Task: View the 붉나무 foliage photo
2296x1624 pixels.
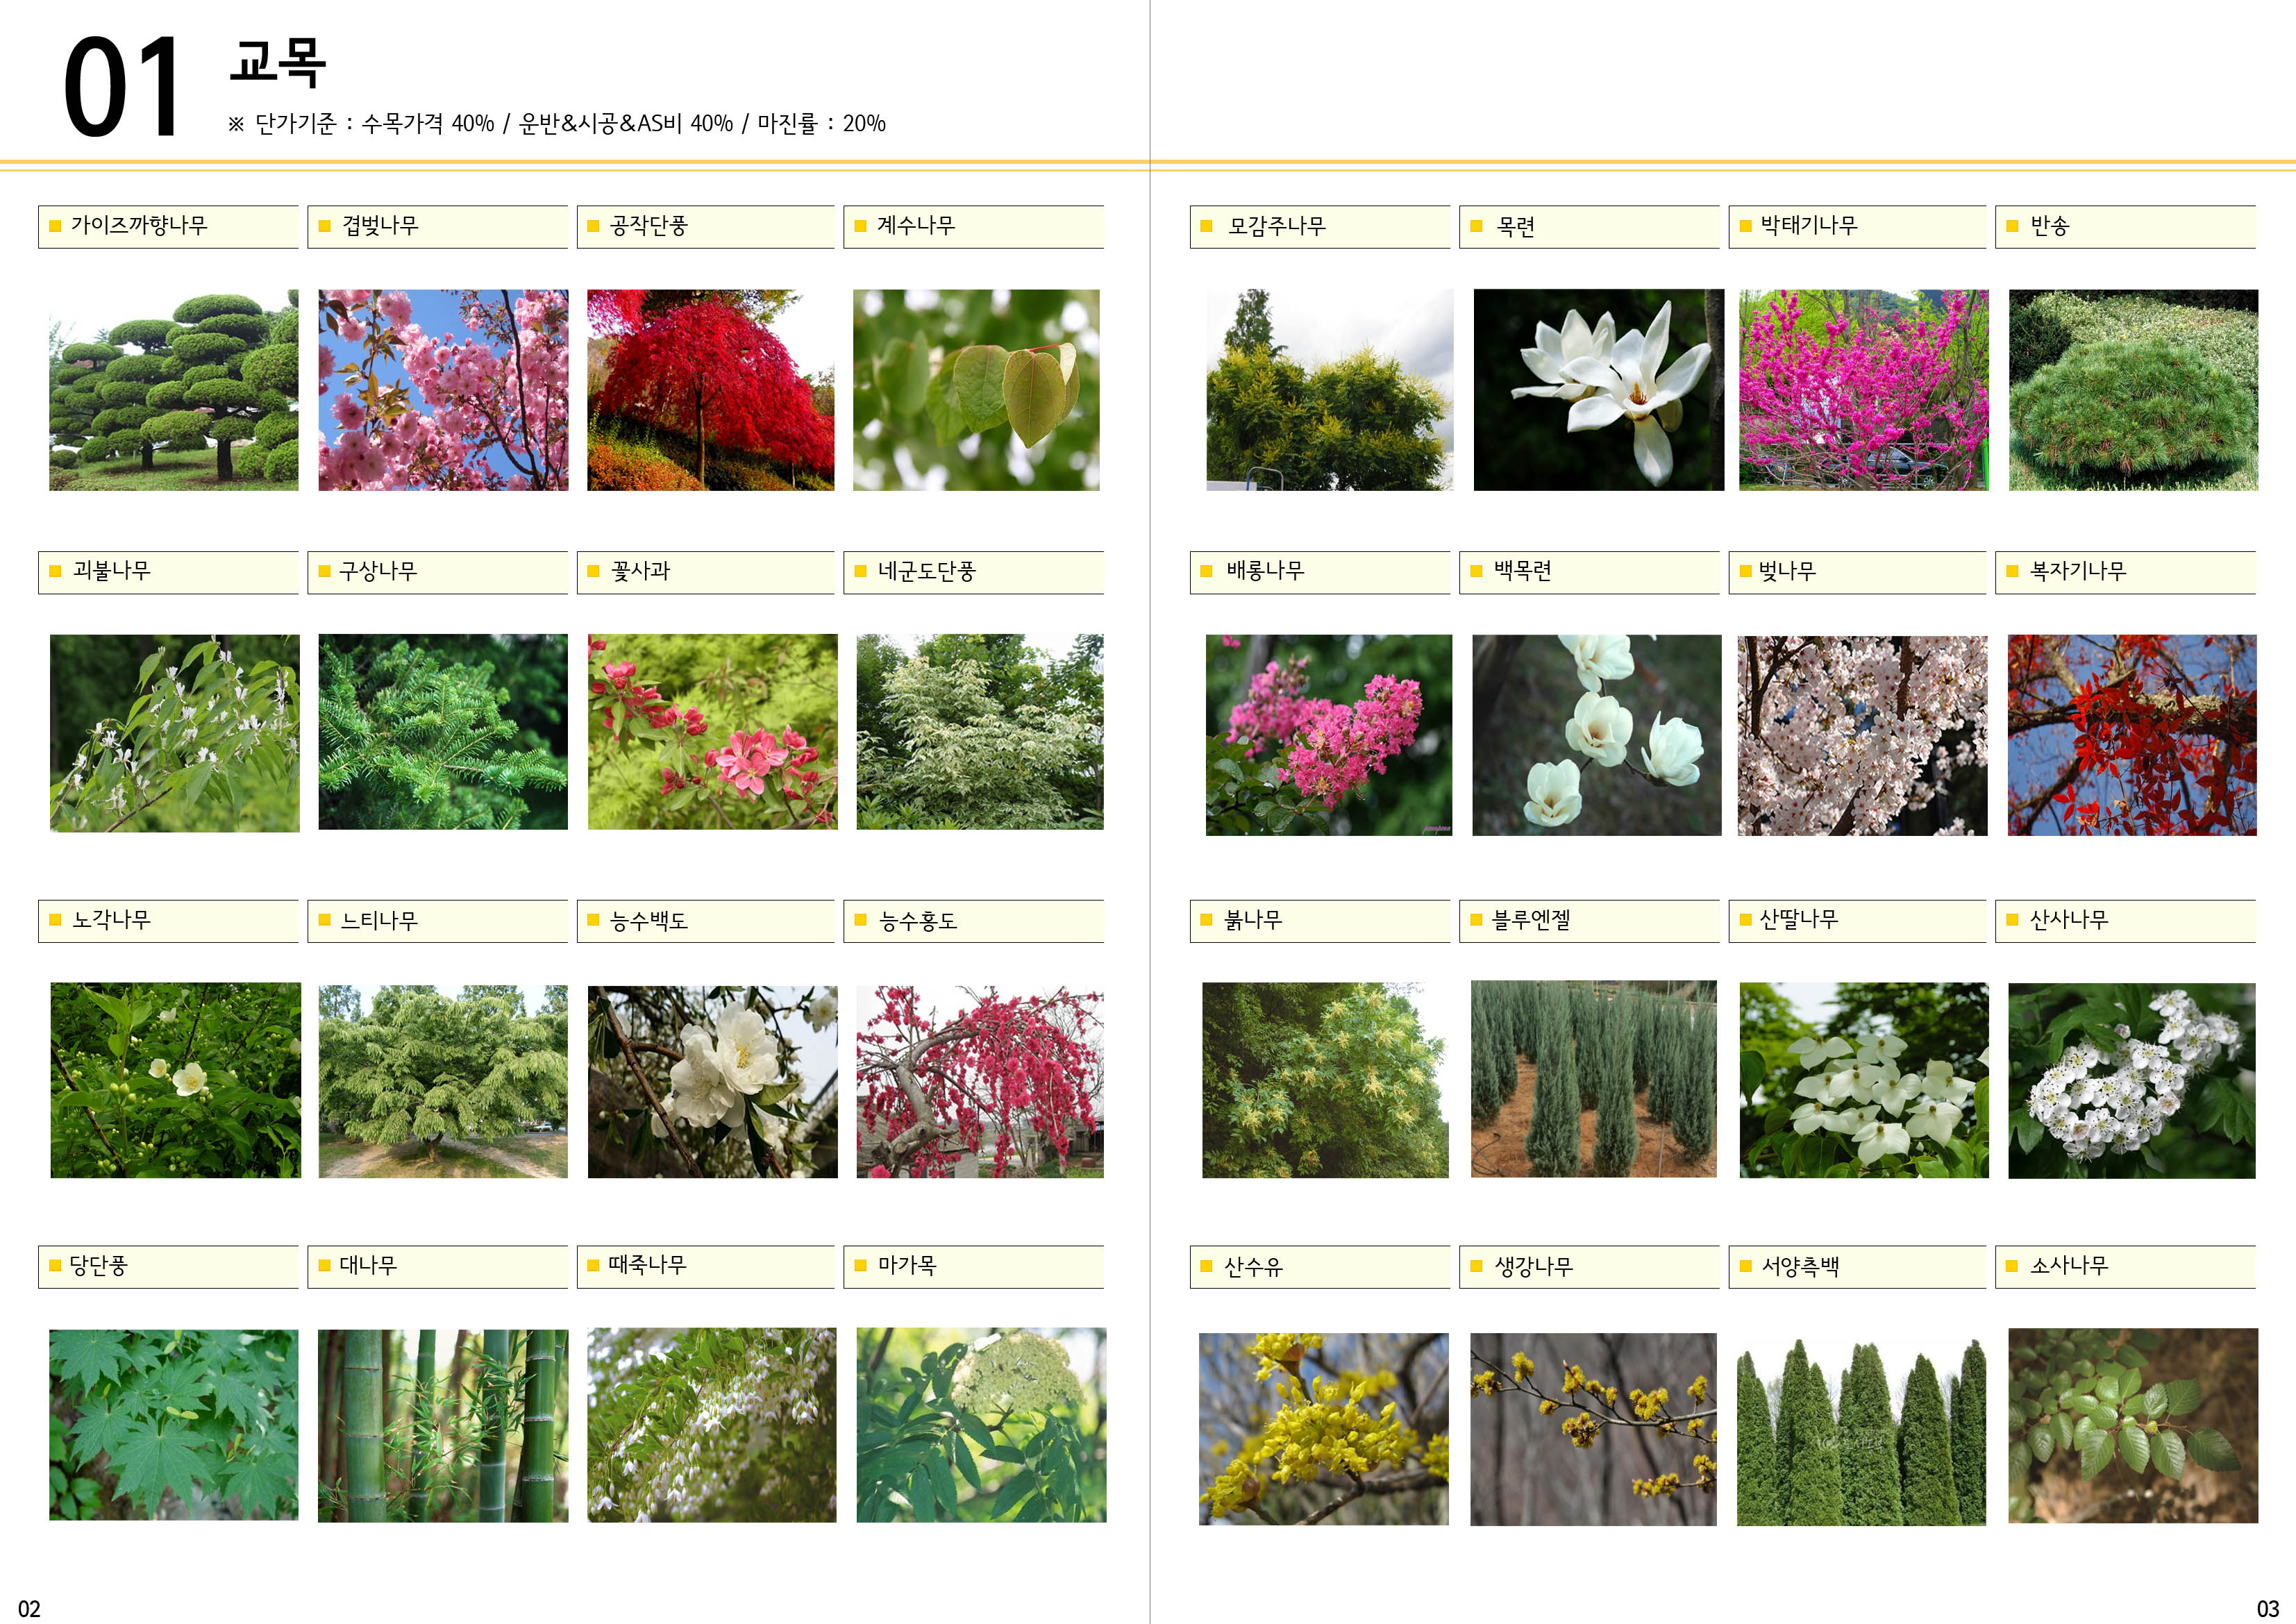Action: click(1325, 1080)
